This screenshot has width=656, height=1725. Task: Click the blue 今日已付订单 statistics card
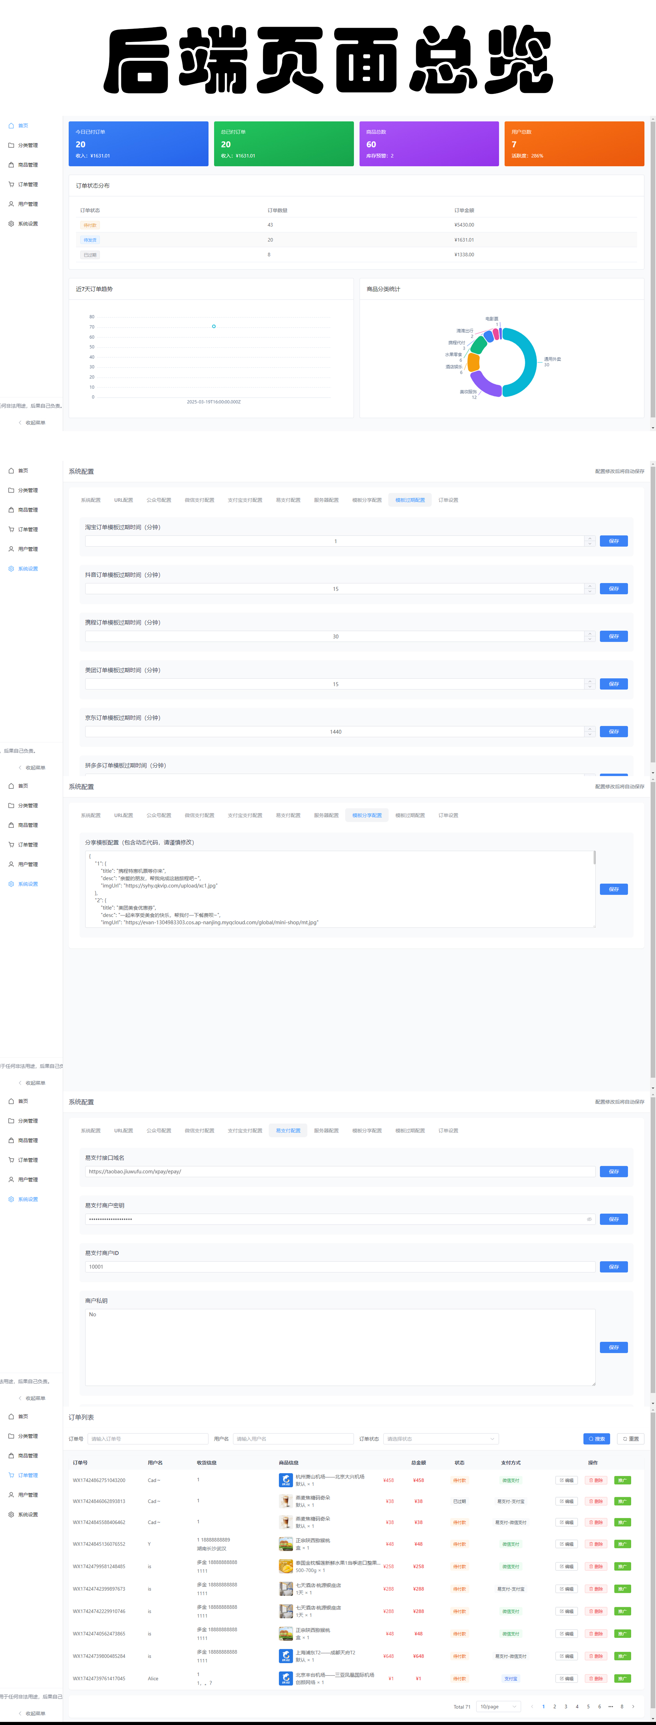coord(139,143)
